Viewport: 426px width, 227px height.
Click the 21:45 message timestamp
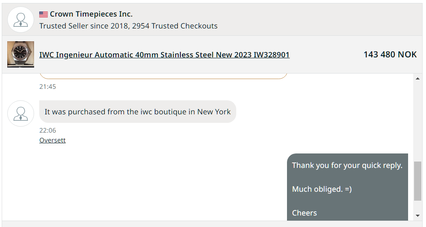[x=48, y=87]
